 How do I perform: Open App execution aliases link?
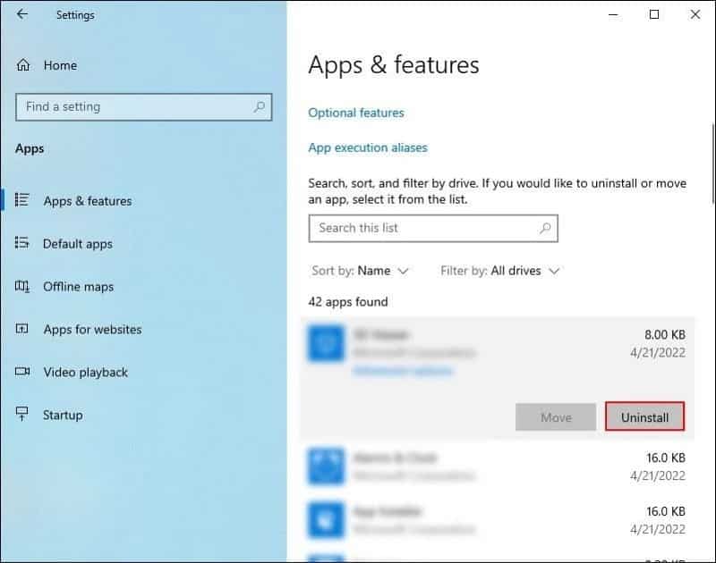coord(368,147)
